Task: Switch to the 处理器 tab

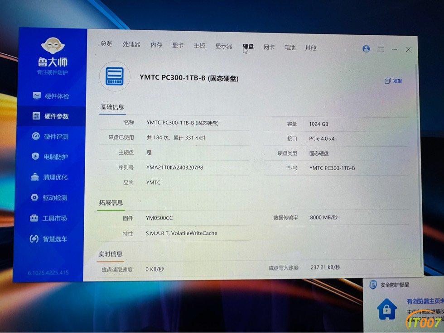Action: 131,44
